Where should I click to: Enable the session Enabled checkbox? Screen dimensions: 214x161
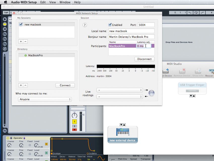tap(110, 24)
